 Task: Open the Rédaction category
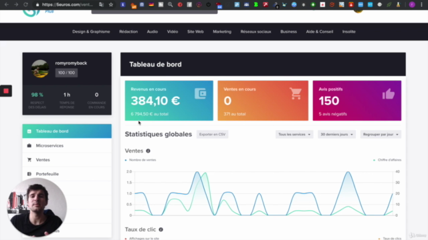coord(128,31)
